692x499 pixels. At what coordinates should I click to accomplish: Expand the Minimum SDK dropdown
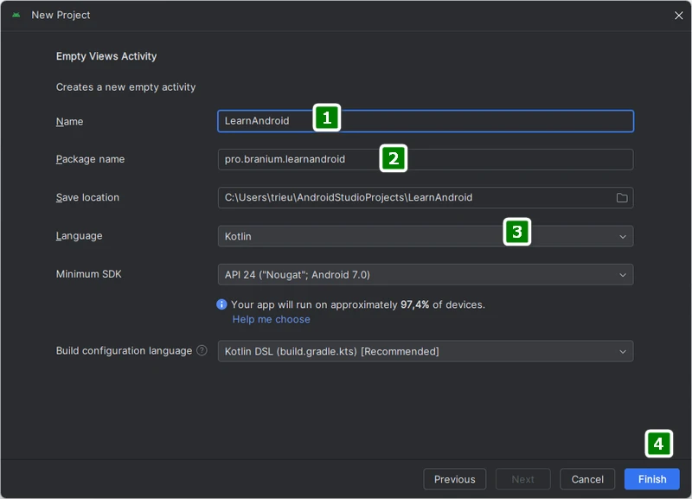click(x=424, y=275)
